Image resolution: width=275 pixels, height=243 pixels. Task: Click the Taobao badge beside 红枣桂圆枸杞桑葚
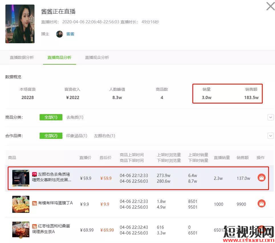coord(34,226)
